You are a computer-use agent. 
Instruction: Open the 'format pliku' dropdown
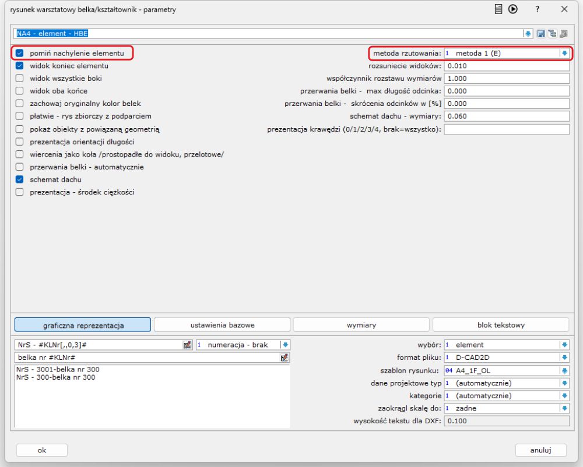564,358
